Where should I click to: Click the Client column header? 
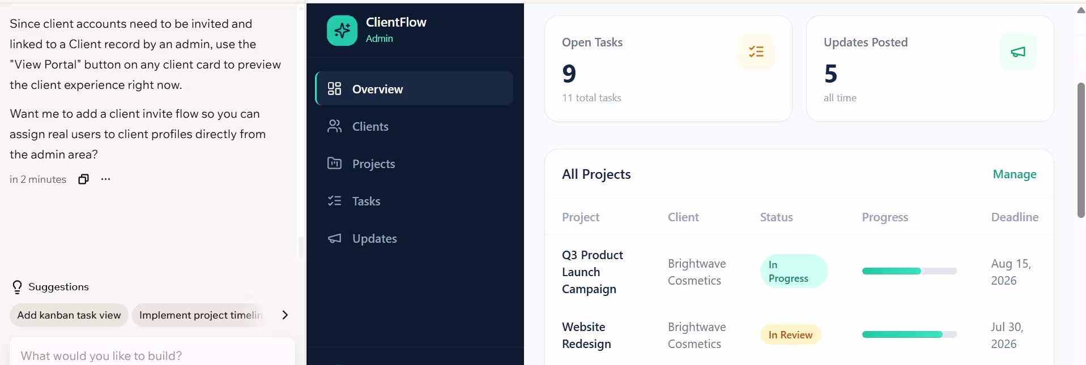pos(683,217)
